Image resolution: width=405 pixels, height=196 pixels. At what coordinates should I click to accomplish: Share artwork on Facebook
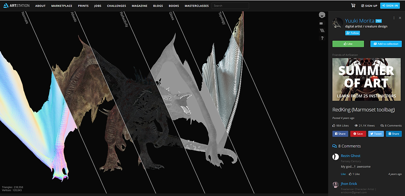[340, 134]
